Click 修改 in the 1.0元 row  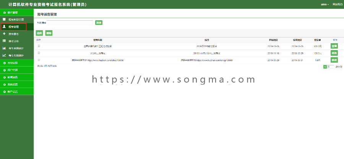(334, 60)
